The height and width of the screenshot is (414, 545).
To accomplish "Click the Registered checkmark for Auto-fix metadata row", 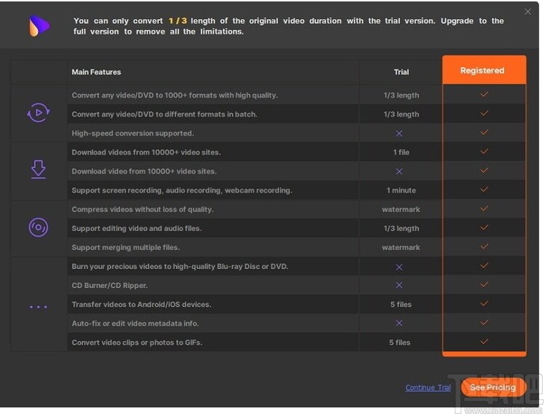I will pos(484,323).
